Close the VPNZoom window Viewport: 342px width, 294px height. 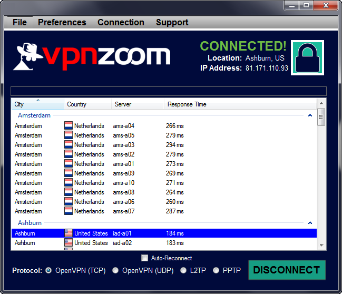click(x=326, y=6)
